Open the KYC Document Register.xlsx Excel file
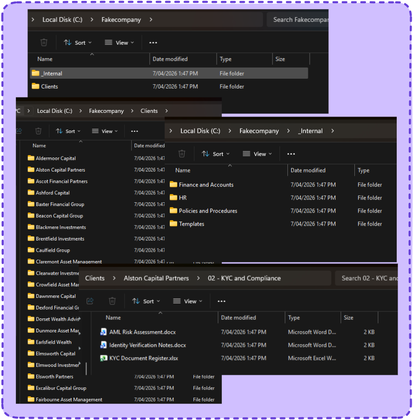 (143, 358)
